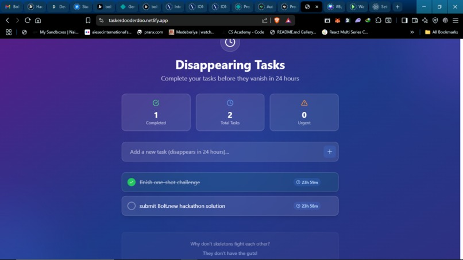
Task: Open the browser home page icon
Action: [x=38, y=20]
